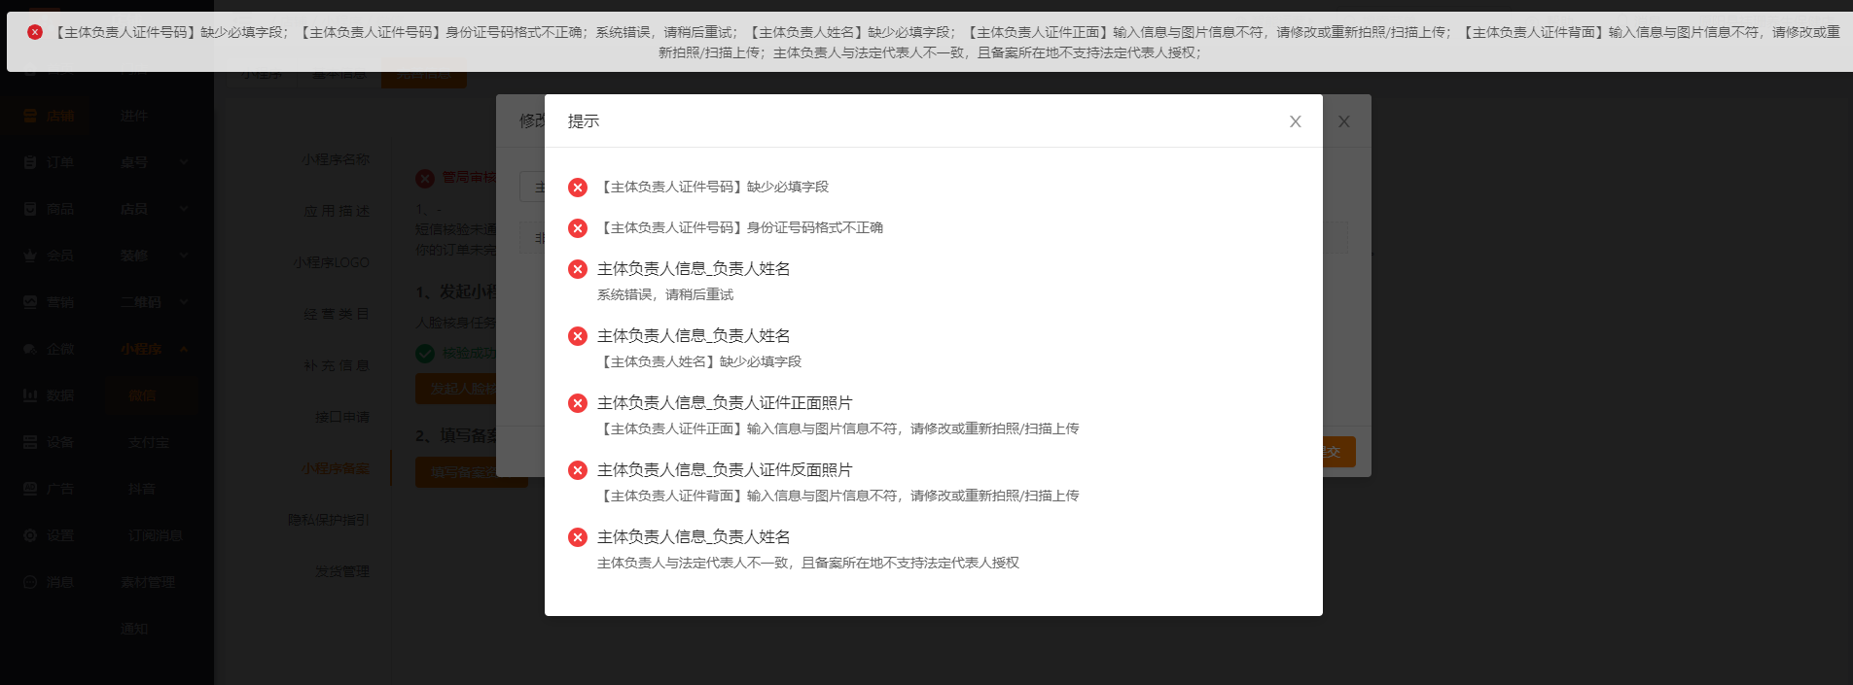Click the 营销 marketing icon in sidebar
Image resolution: width=1853 pixels, height=685 pixels.
click(x=30, y=302)
